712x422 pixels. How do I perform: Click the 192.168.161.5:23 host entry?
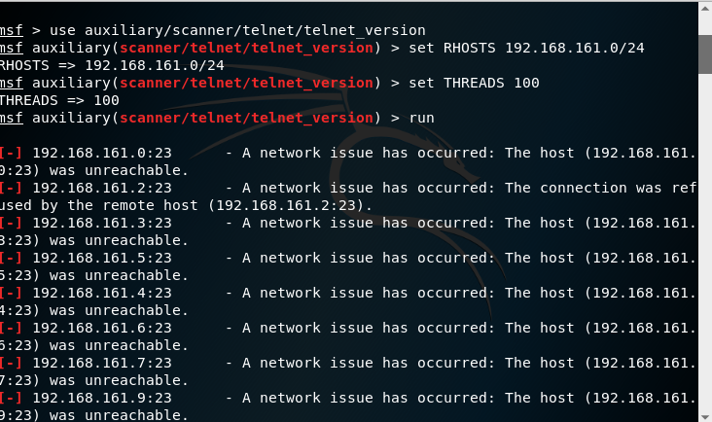click(102, 258)
